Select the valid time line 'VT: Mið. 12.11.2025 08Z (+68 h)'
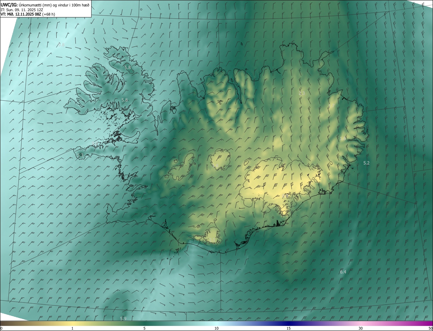The image size is (433, 331). (28, 14)
